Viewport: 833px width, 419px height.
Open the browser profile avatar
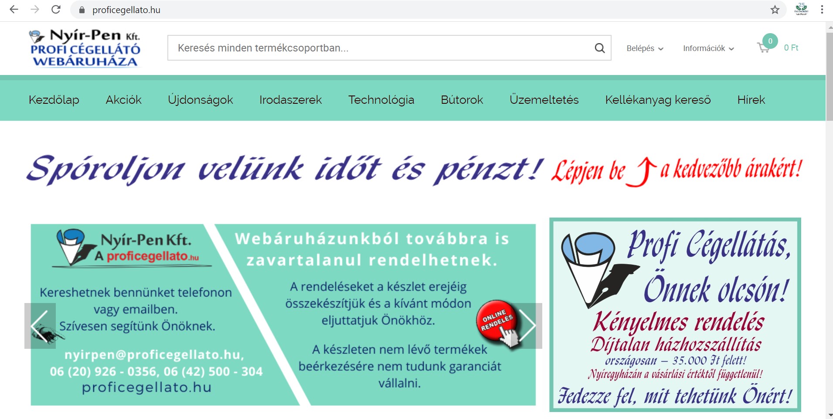click(801, 10)
